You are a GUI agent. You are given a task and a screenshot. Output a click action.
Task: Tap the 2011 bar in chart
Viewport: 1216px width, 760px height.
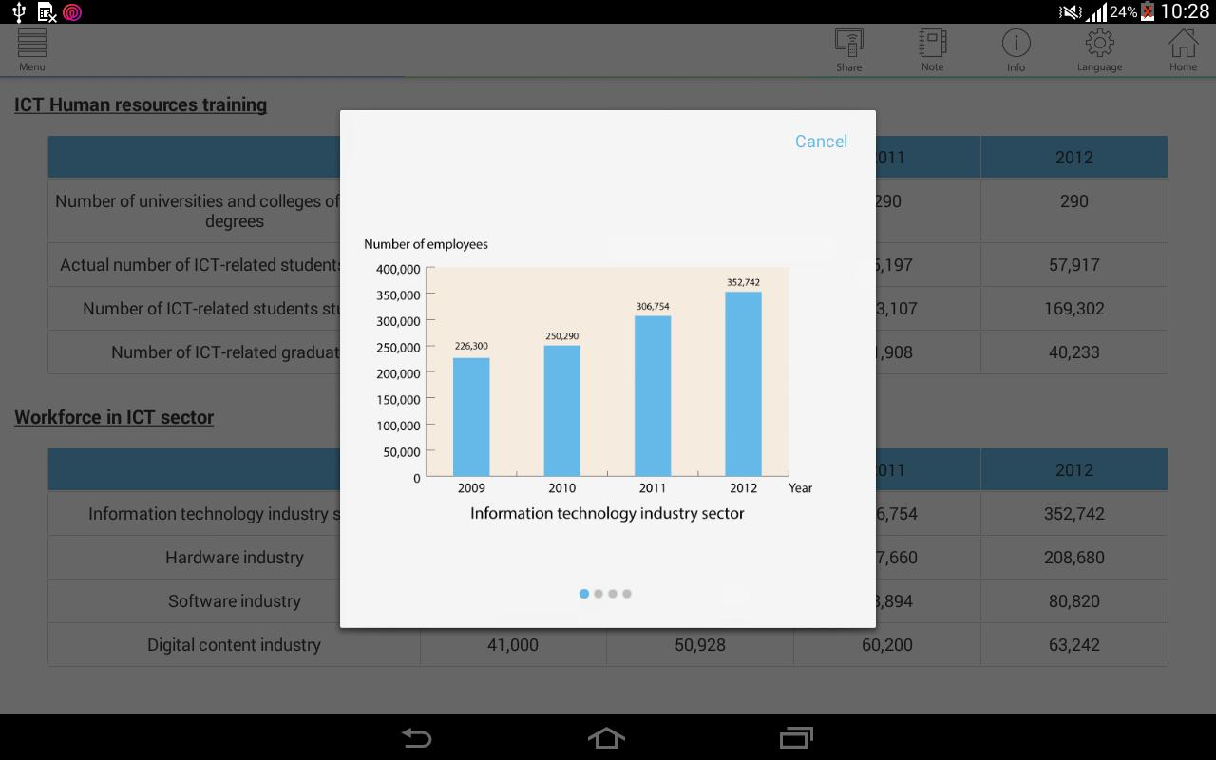click(653, 395)
